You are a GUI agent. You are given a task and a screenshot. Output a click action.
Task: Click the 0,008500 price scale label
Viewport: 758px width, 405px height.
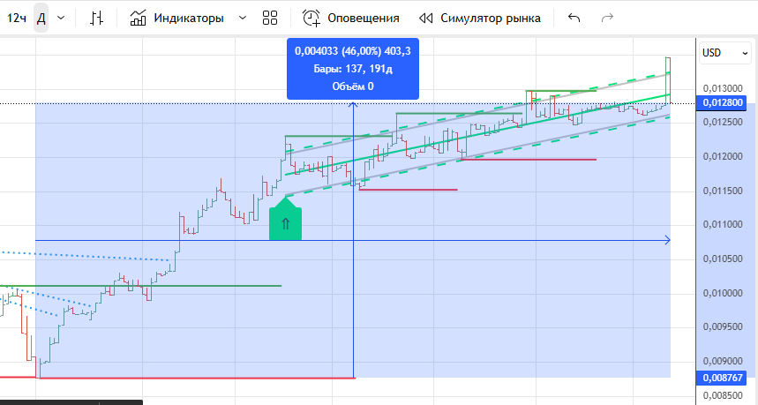point(723,395)
